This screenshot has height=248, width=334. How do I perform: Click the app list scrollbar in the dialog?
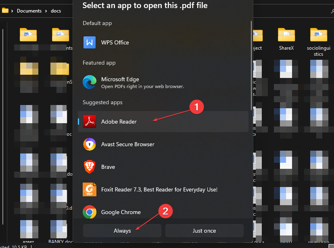(251, 65)
